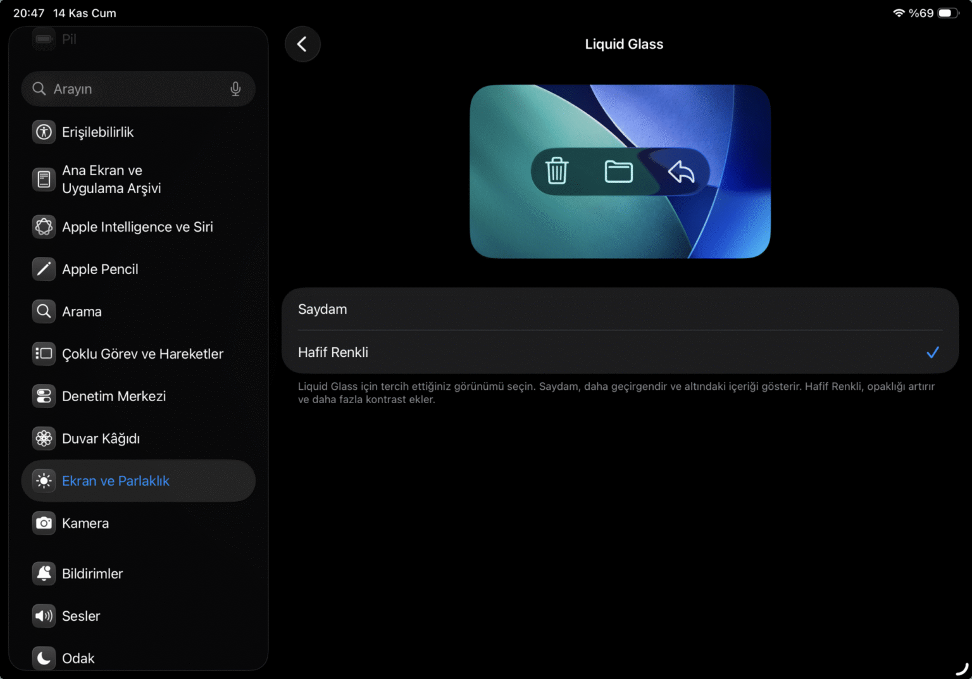Click the microphone icon in search bar
Screen dimensions: 972x679
235,89
